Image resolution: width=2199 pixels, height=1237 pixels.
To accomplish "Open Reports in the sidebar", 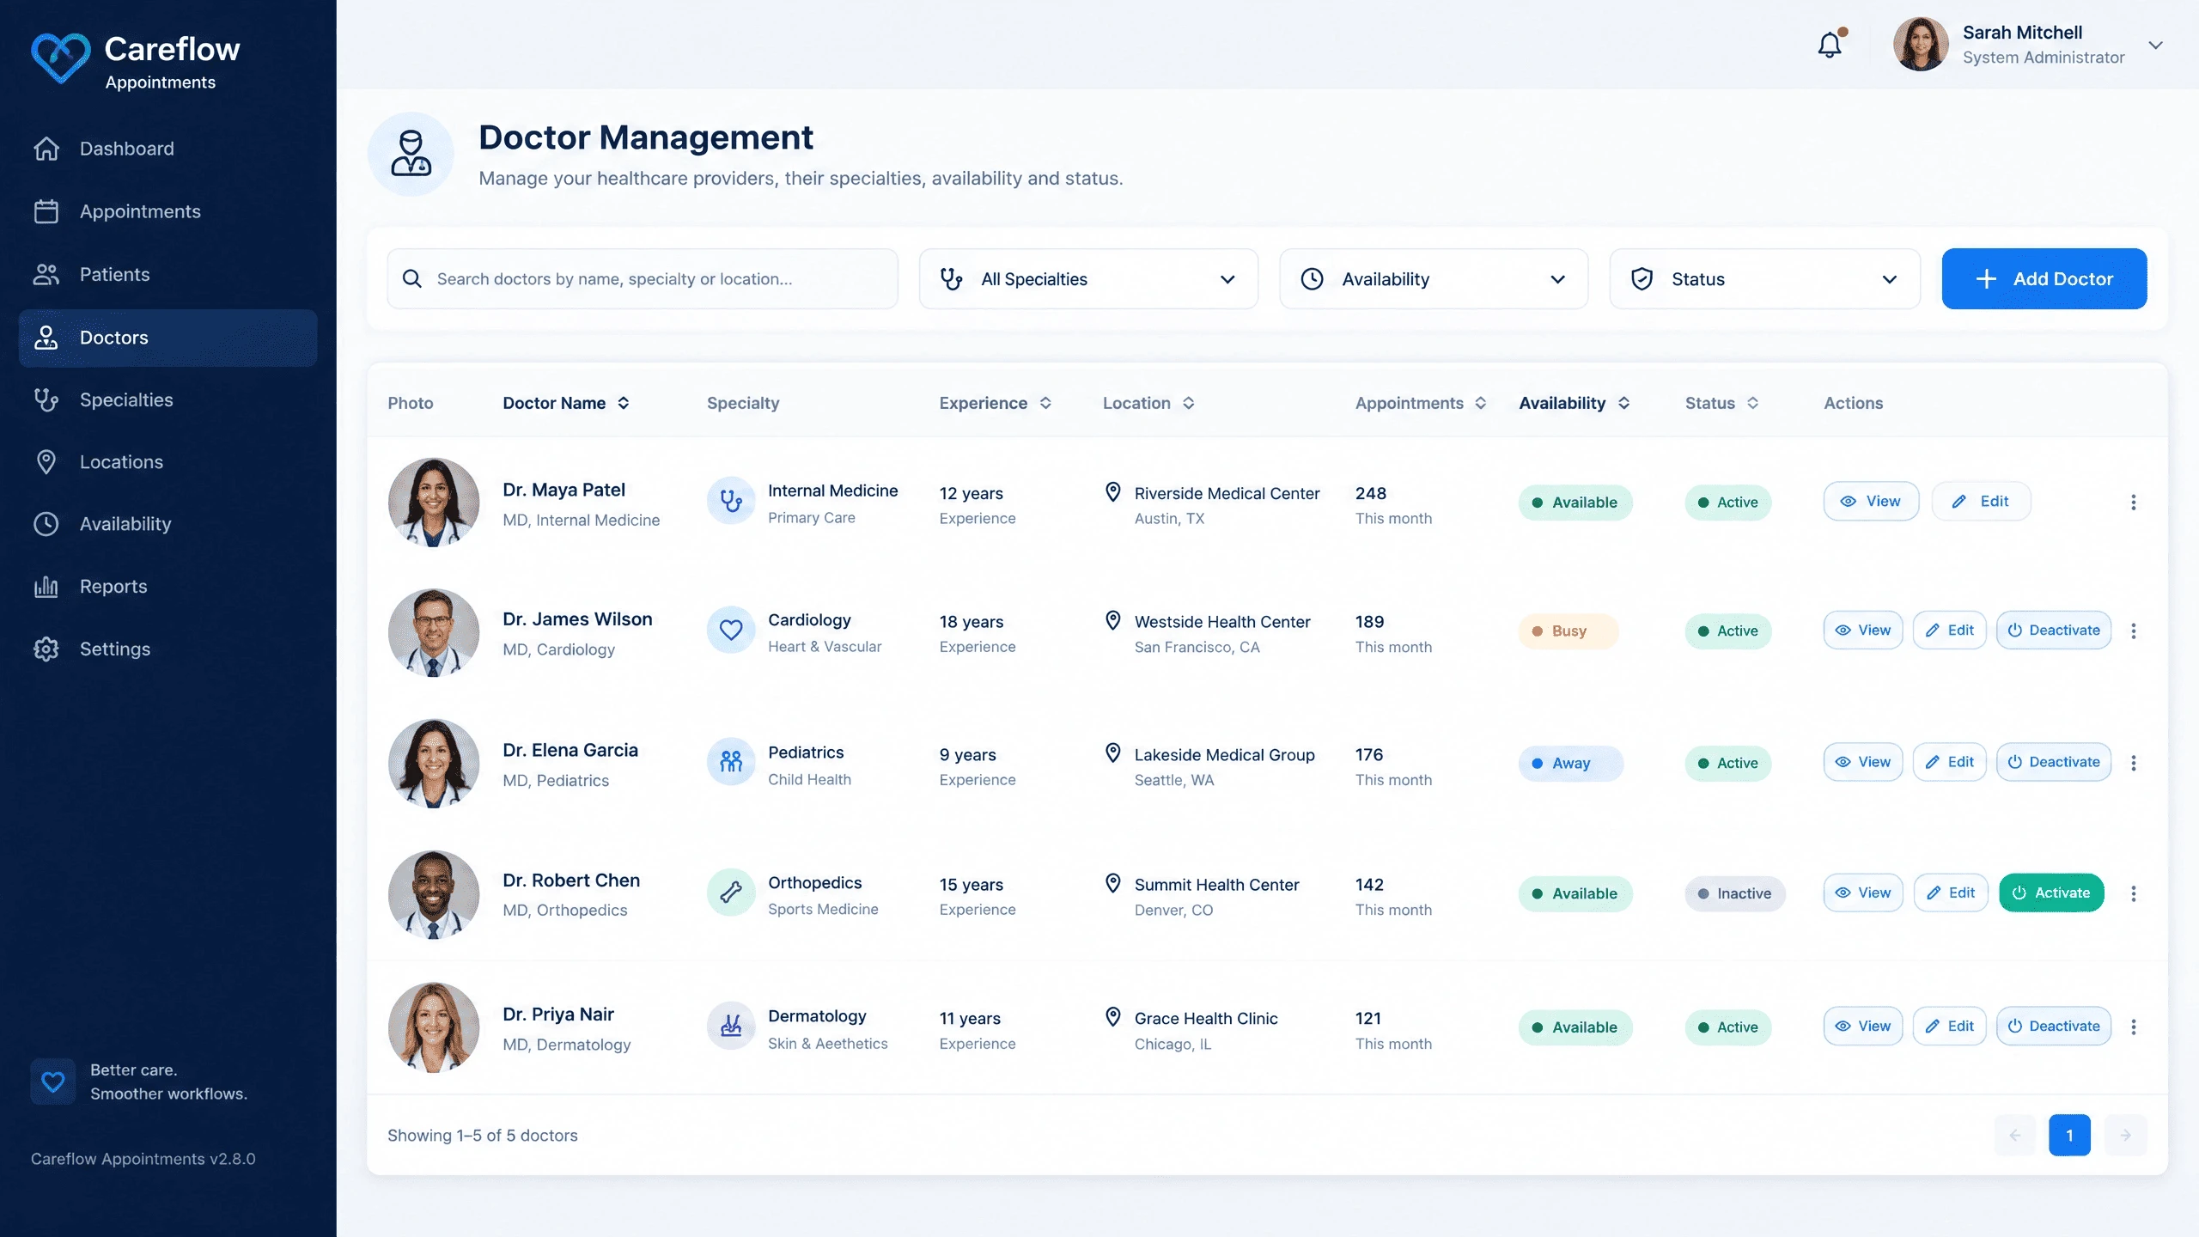I will point(168,587).
